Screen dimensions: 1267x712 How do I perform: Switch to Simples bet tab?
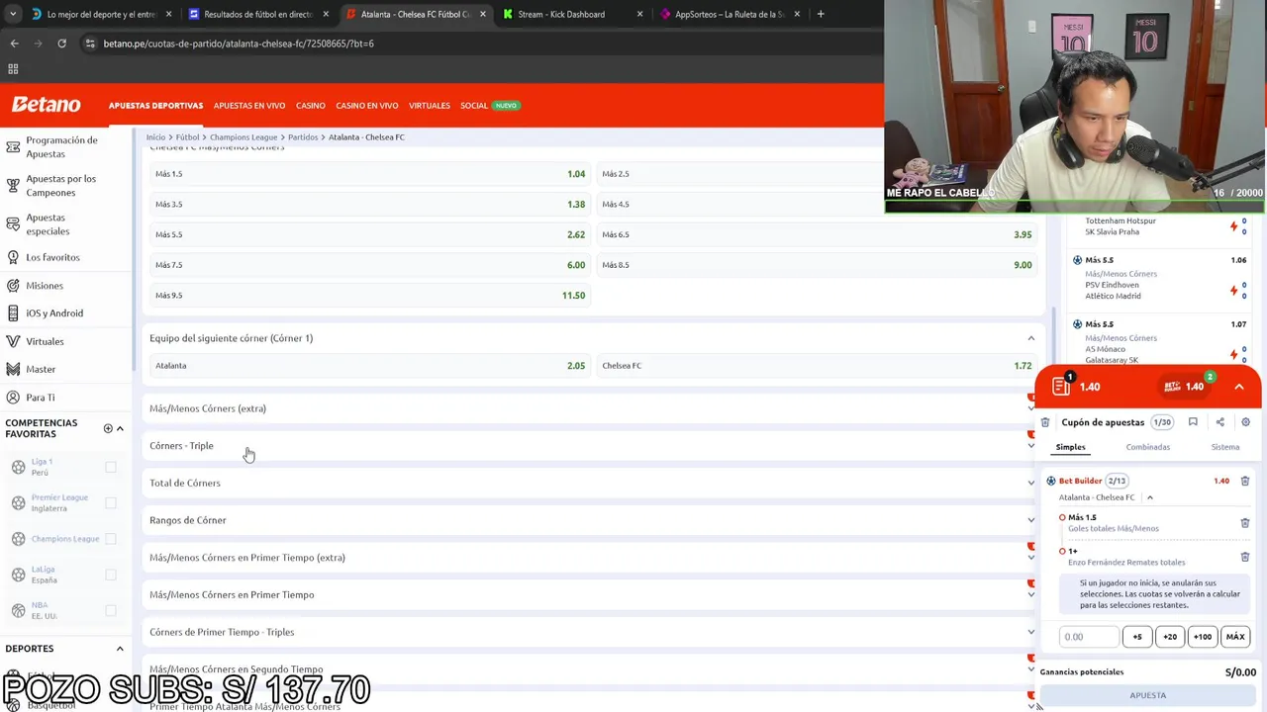1070,447
